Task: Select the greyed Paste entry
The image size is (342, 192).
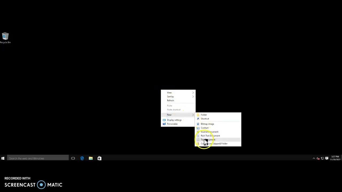Action: tap(178, 106)
